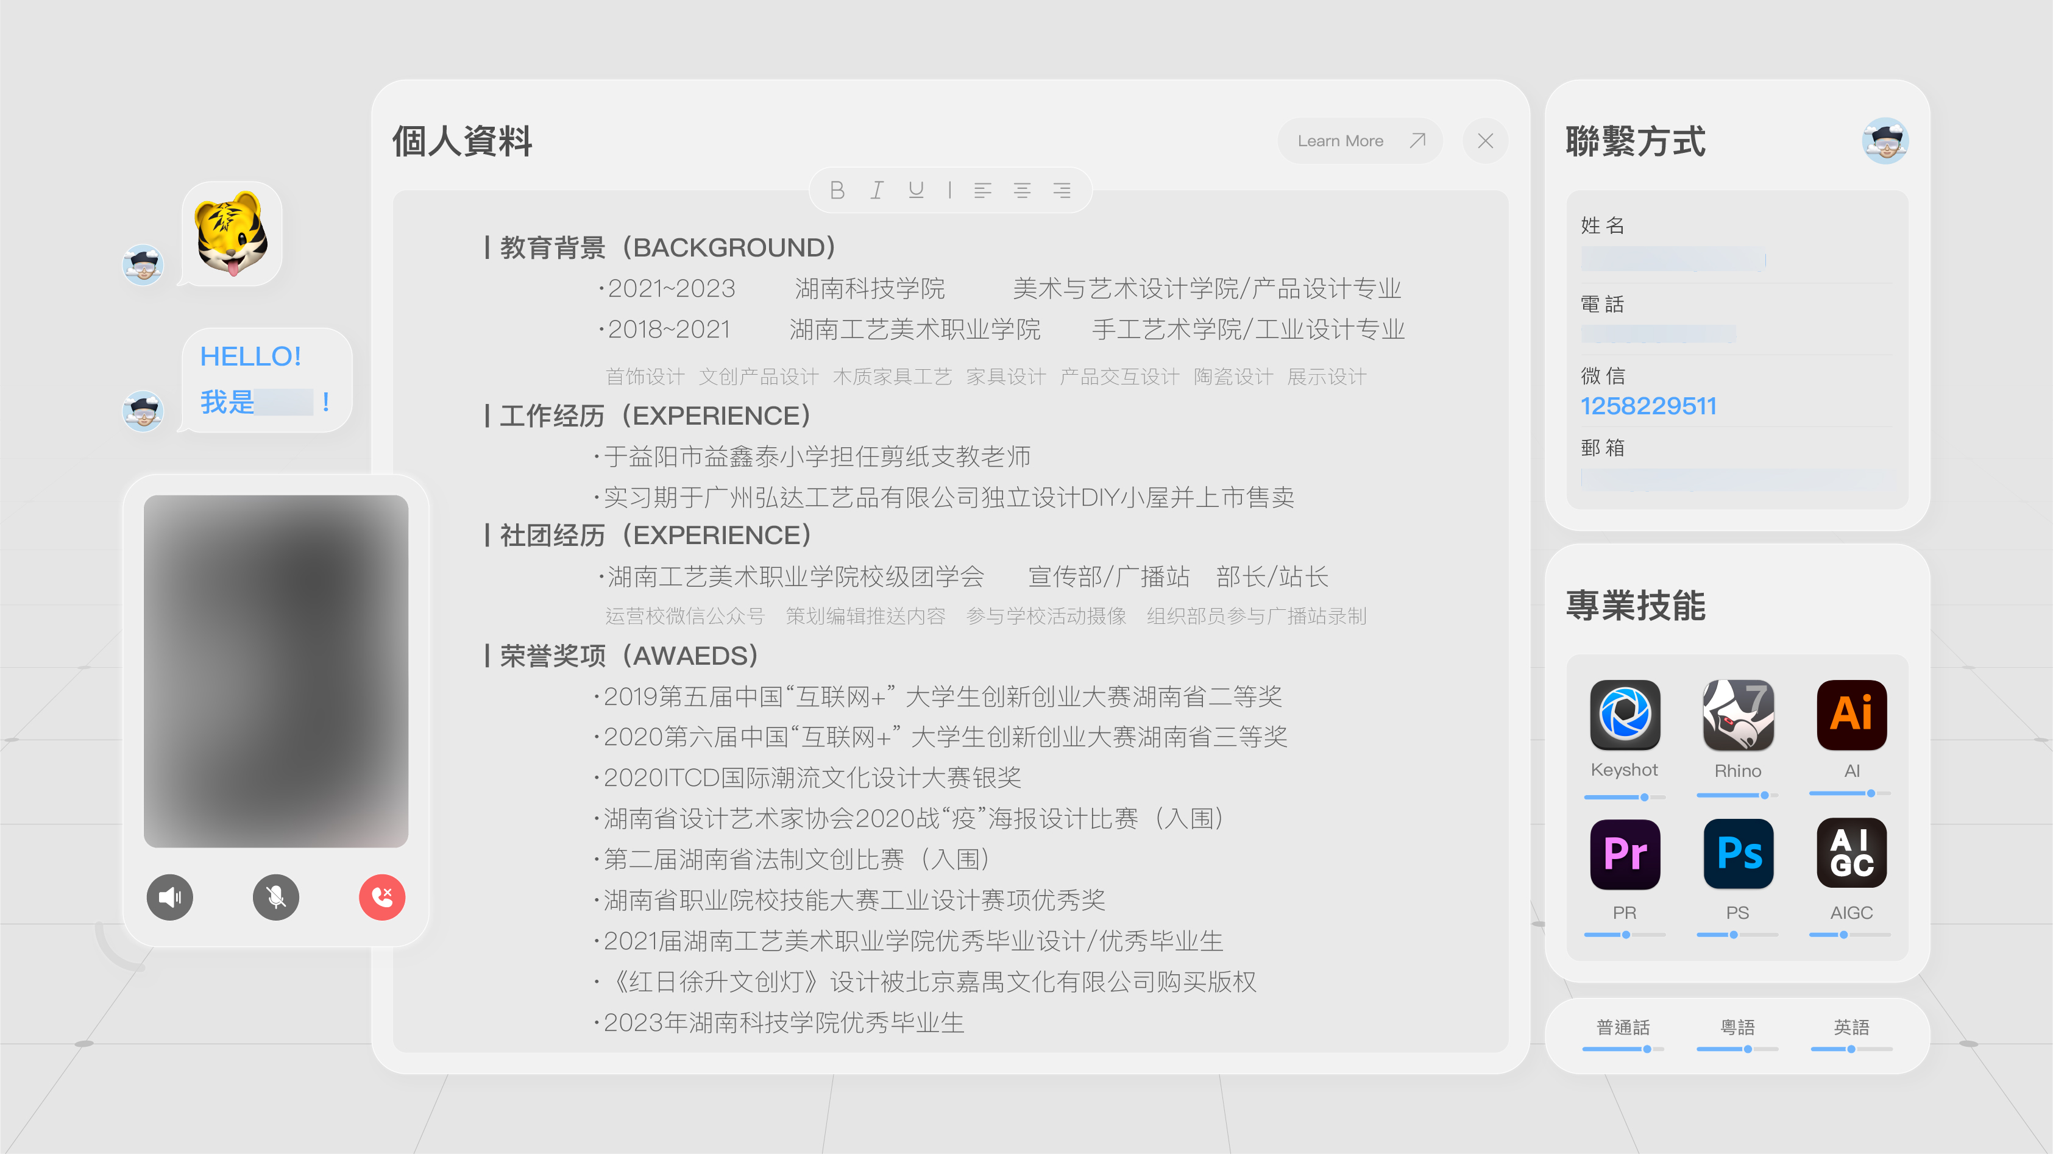This screenshot has height=1154, width=2053.
Task: End the call with red button
Action: [x=381, y=897]
